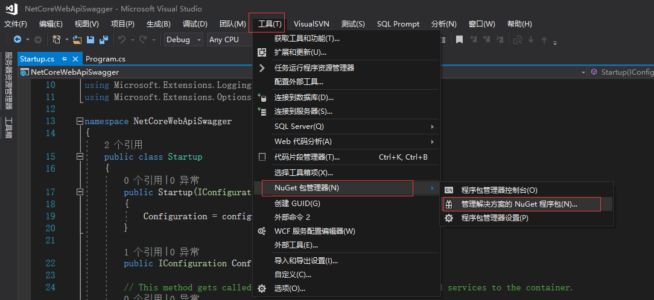The height and width of the screenshot is (300, 654).
Task: Go to previous bookmark icon
Action: tap(474, 40)
